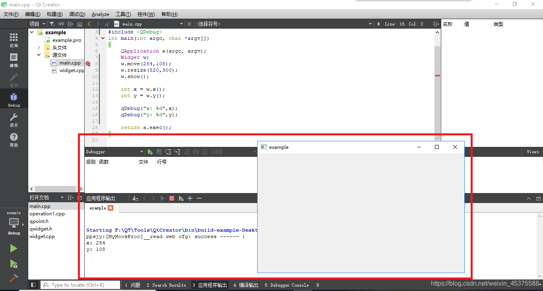Run the project with the green Run icon
Image resolution: width=543 pixels, height=291 pixels.
13,248
